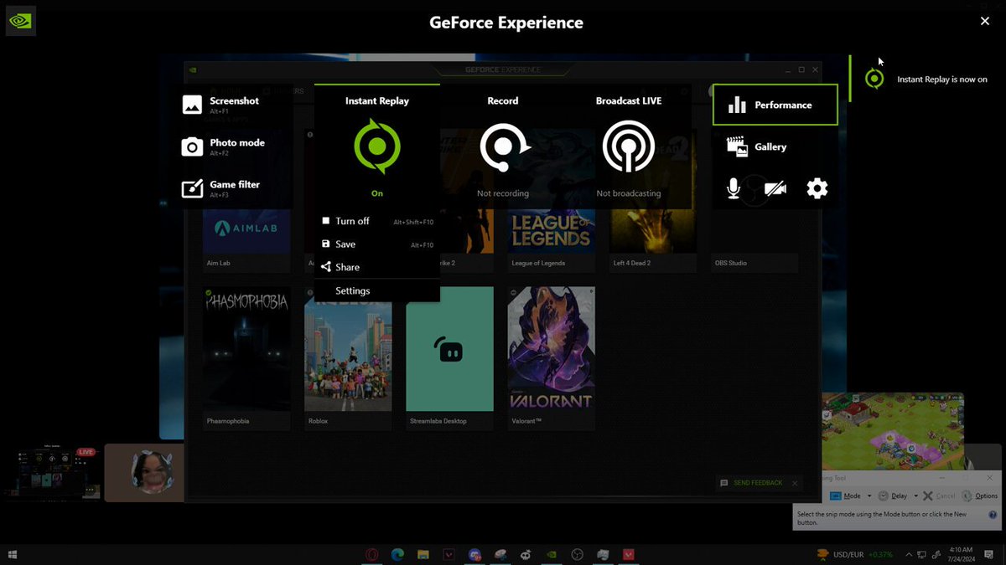Click the LIVE stream preview thumbnail

(x=52, y=473)
